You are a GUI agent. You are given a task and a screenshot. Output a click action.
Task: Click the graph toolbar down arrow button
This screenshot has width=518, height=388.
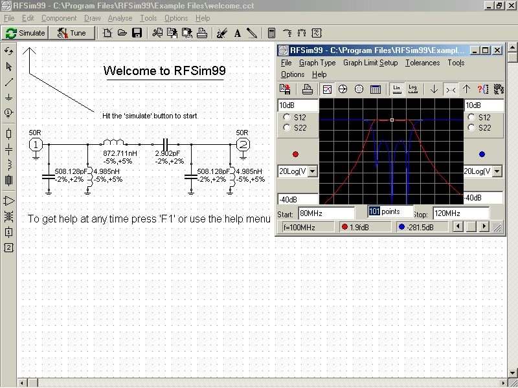click(434, 89)
